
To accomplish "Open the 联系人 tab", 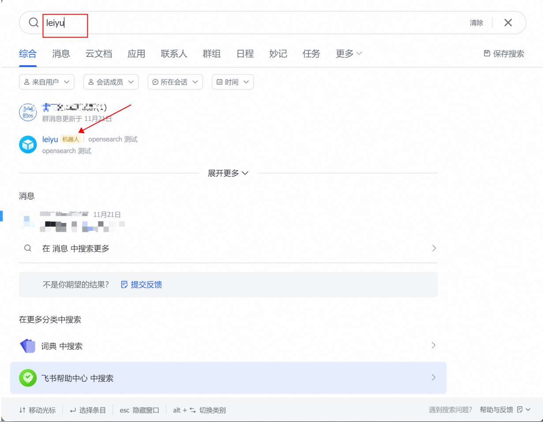I will click(x=174, y=54).
